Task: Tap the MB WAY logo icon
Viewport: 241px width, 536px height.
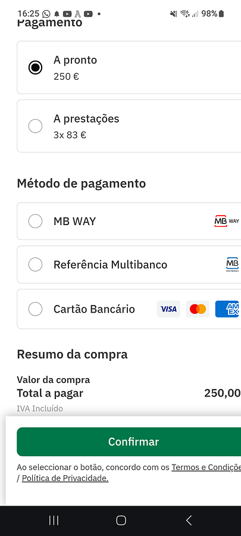Action: 227,221
